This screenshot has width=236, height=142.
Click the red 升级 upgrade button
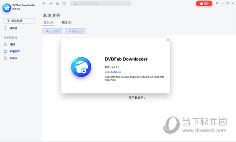tap(204, 4)
